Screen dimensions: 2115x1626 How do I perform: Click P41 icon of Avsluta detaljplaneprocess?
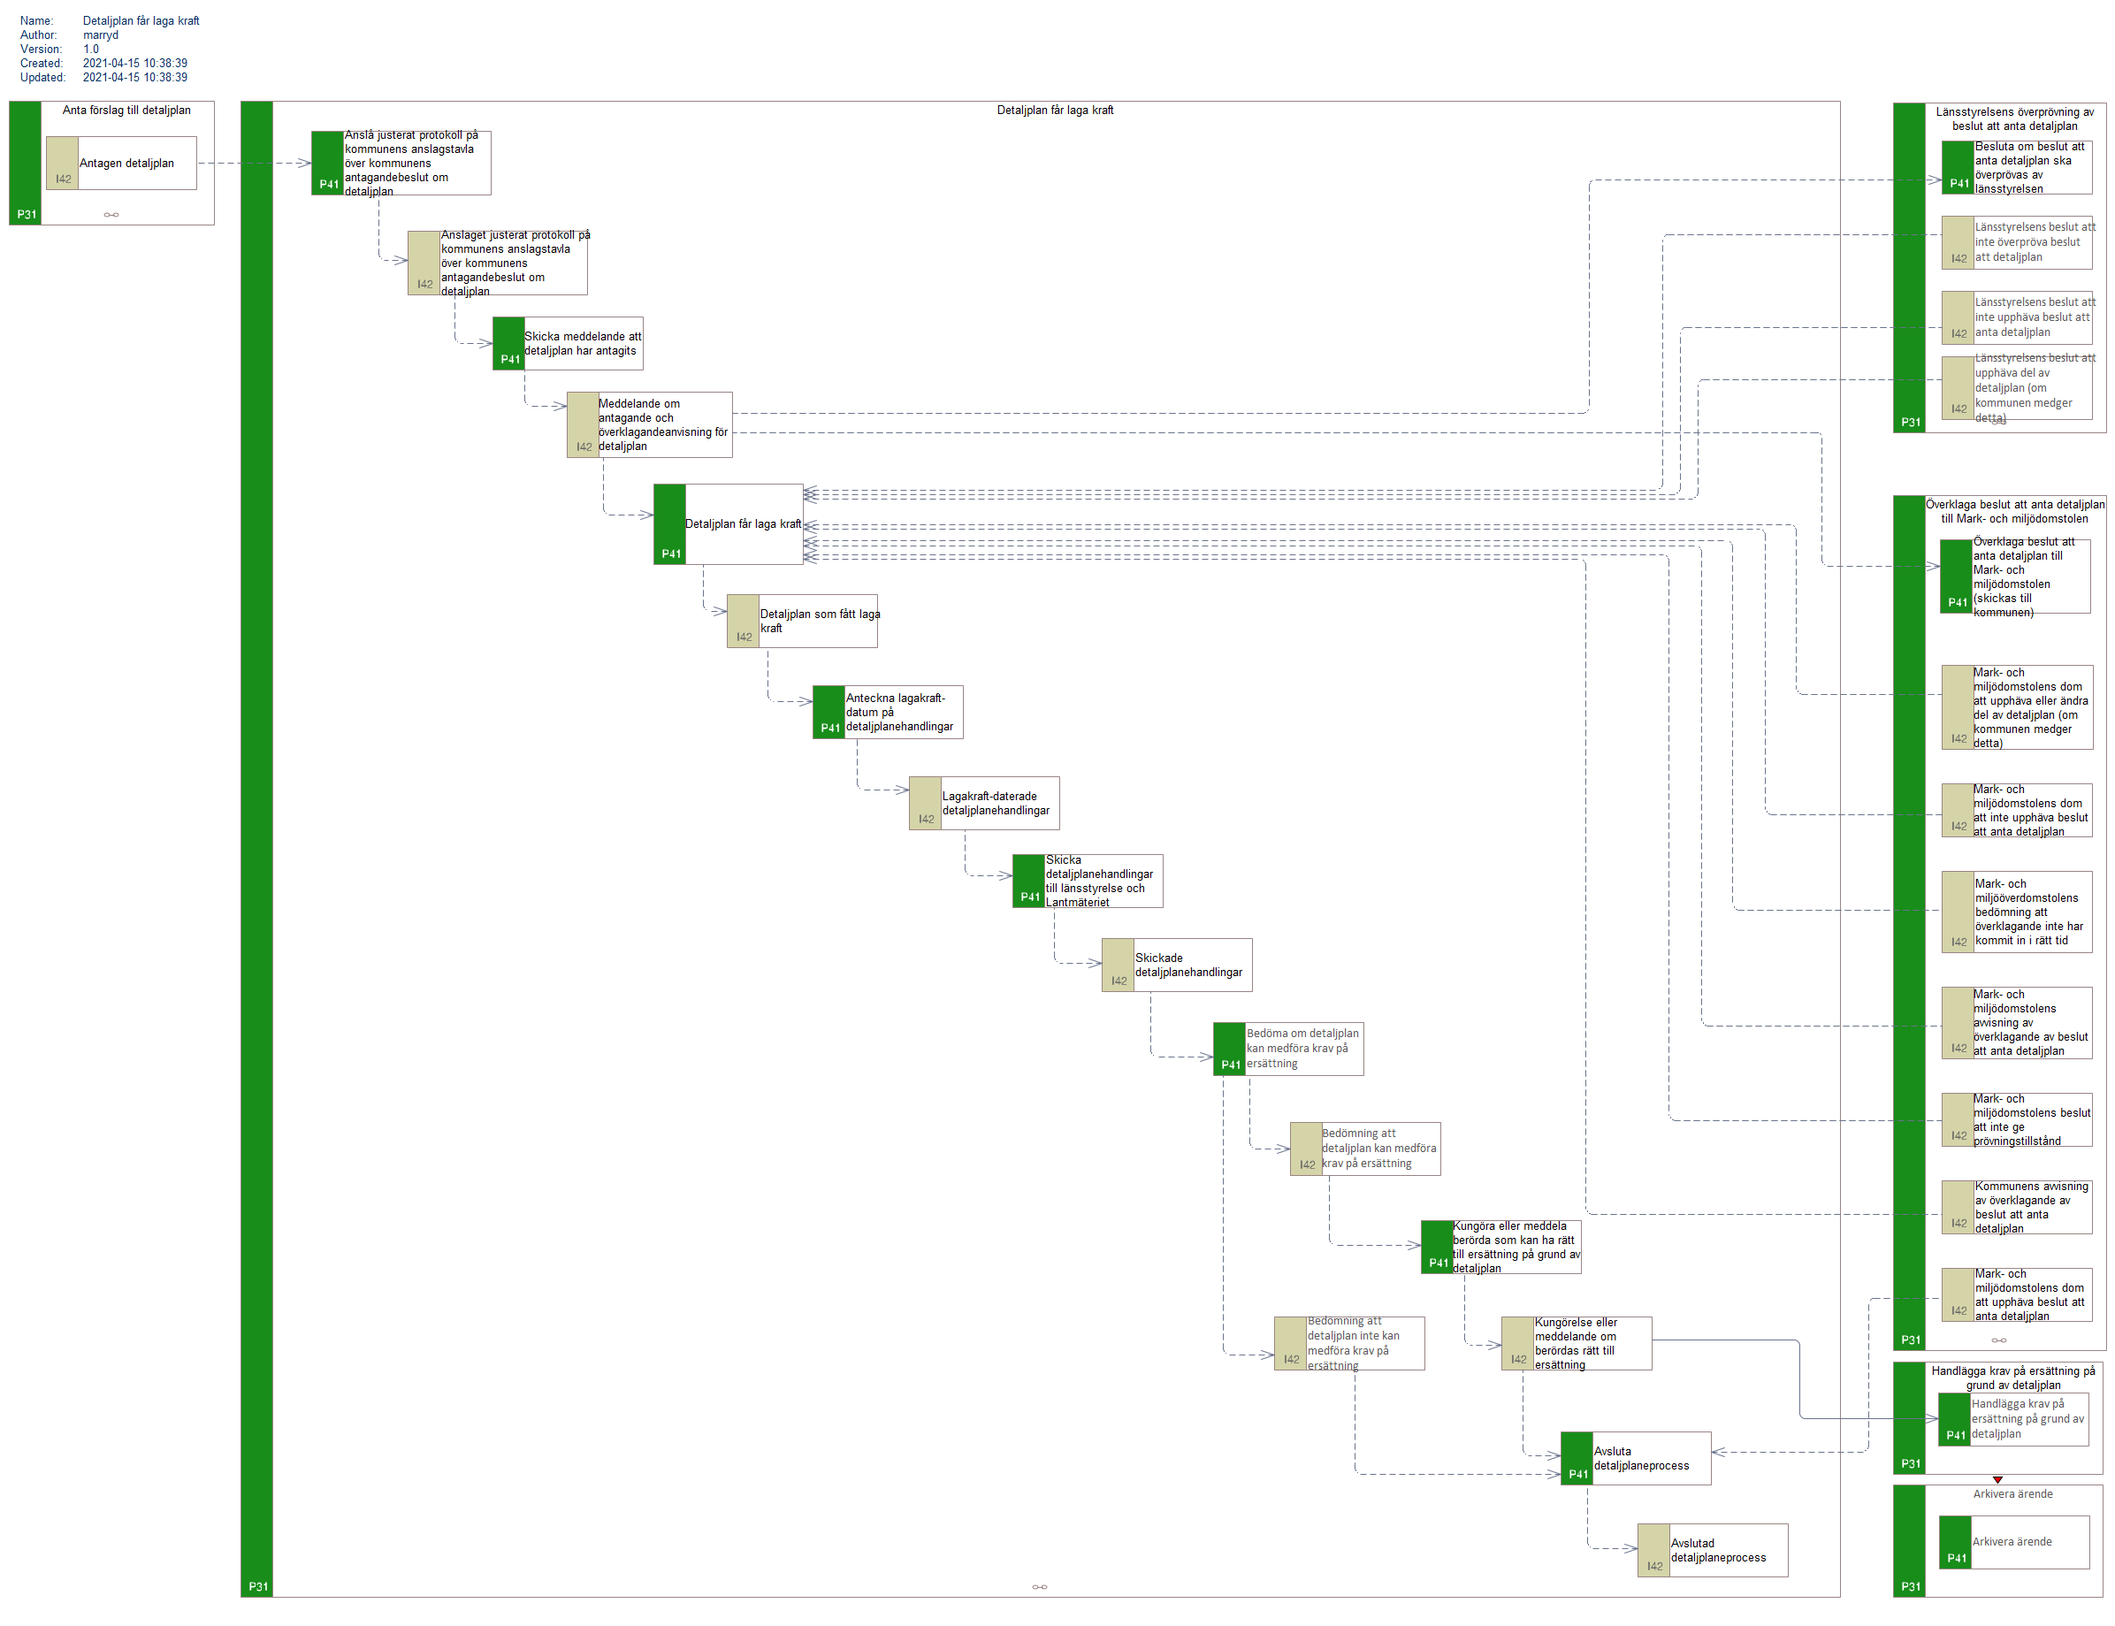tap(1577, 1459)
